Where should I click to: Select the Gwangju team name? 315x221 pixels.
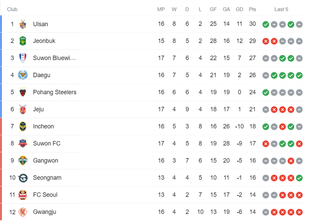tap(44, 212)
